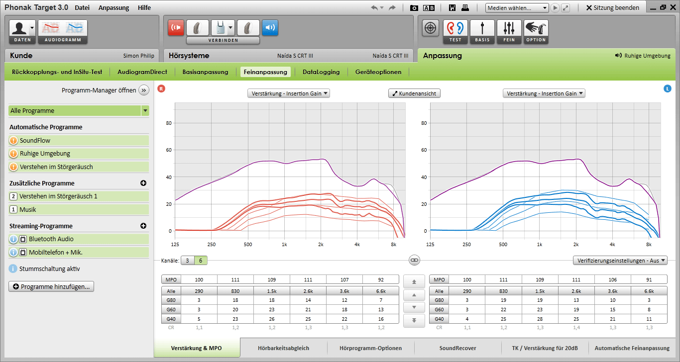Open the Daten client icon
Viewport: 680px width, 362px height.
pyautogui.click(x=22, y=32)
